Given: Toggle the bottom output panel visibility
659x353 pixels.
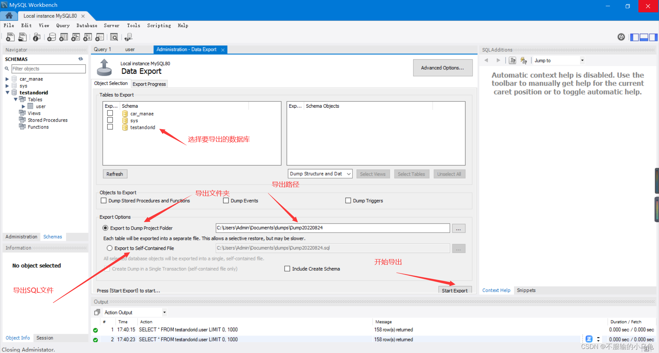Looking at the screenshot, I should tap(644, 37).
